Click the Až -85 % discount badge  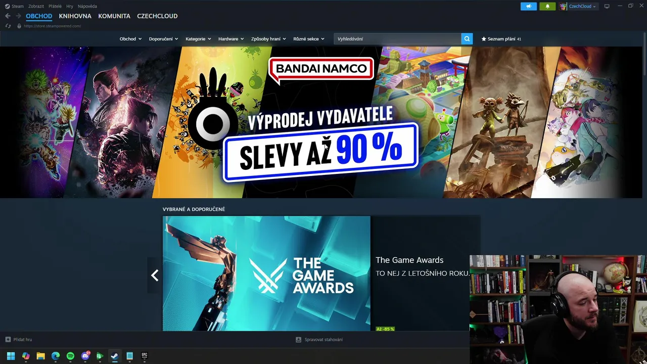[x=385, y=329]
